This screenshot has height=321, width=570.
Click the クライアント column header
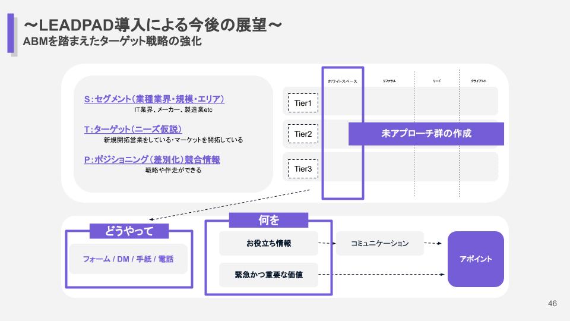tap(479, 81)
